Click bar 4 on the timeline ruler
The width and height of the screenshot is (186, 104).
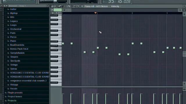coord(167,13)
